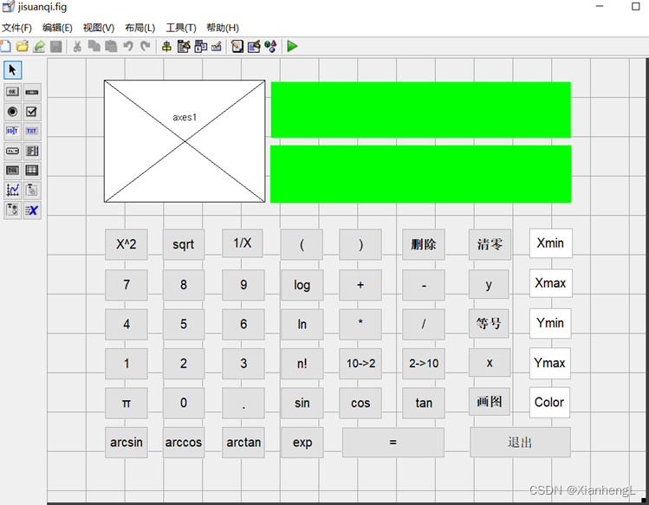The image size is (649, 505).
Task: Choose the Panel palette tool
Action: coord(32,190)
